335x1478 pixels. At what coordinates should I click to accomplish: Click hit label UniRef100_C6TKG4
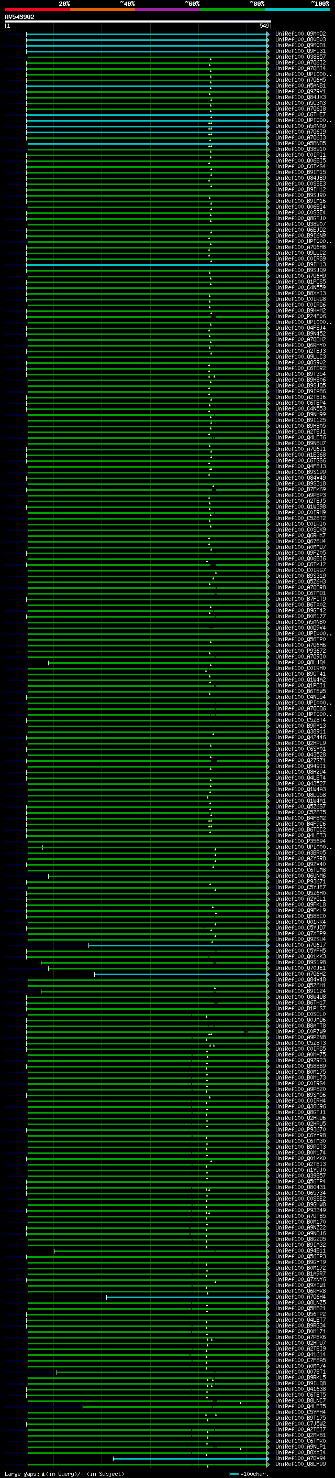[300, 166]
